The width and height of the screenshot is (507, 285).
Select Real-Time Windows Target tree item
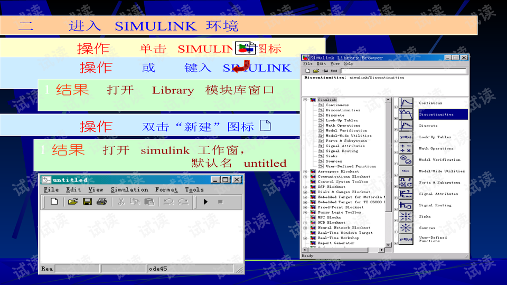[345, 233]
